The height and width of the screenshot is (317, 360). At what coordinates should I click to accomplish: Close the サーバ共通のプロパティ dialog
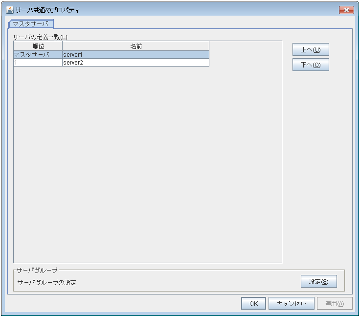(x=346, y=10)
